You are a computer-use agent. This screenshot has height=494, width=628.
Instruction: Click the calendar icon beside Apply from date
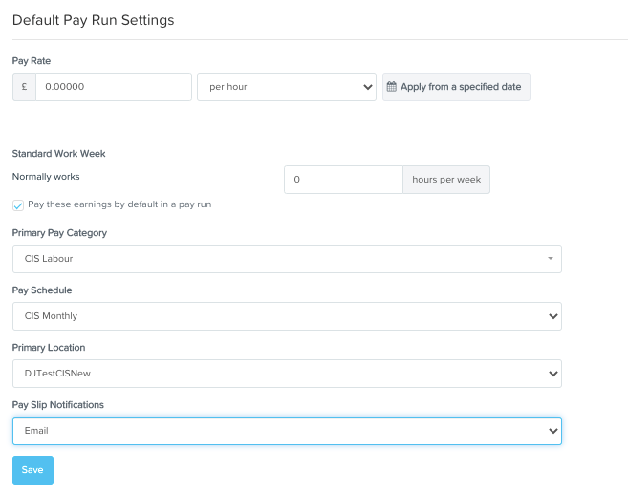coord(391,87)
